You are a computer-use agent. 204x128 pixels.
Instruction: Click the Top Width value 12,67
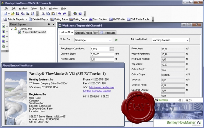tap(173, 65)
